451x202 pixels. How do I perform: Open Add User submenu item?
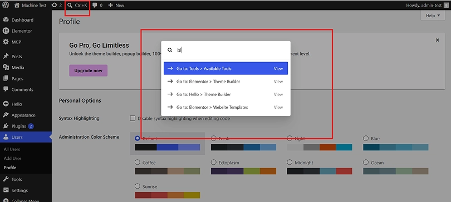12,158
